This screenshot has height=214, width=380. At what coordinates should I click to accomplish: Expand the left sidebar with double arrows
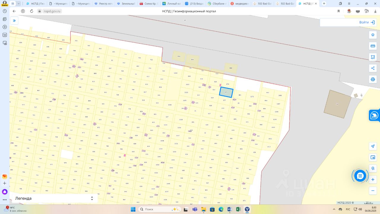pos(14,21)
